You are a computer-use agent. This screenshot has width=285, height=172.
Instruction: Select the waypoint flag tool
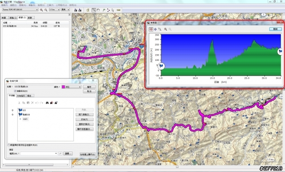click(104, 10)
